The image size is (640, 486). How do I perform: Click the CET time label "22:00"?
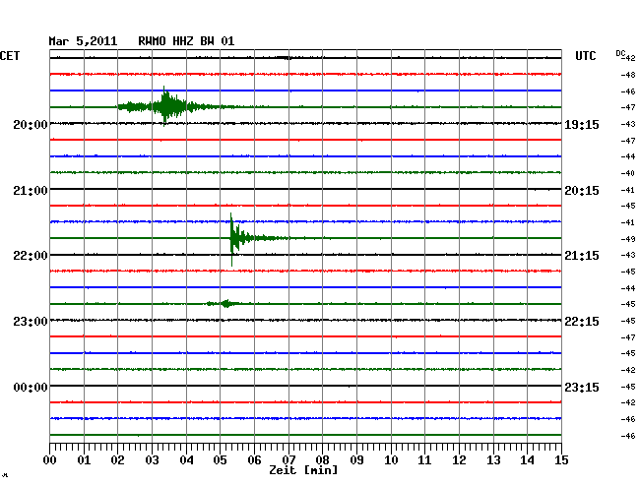click(31, 256)
